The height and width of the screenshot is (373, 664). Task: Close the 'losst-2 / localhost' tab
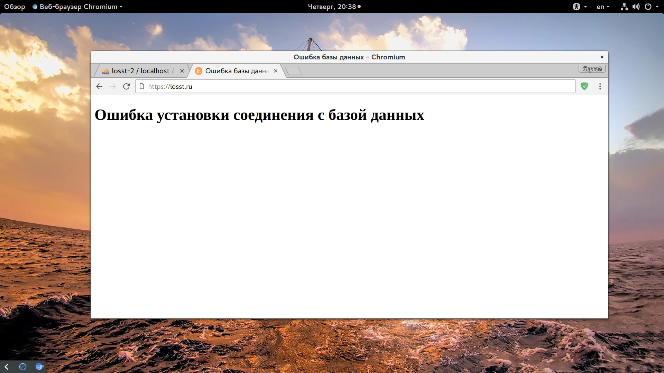[x=182, y=71]
